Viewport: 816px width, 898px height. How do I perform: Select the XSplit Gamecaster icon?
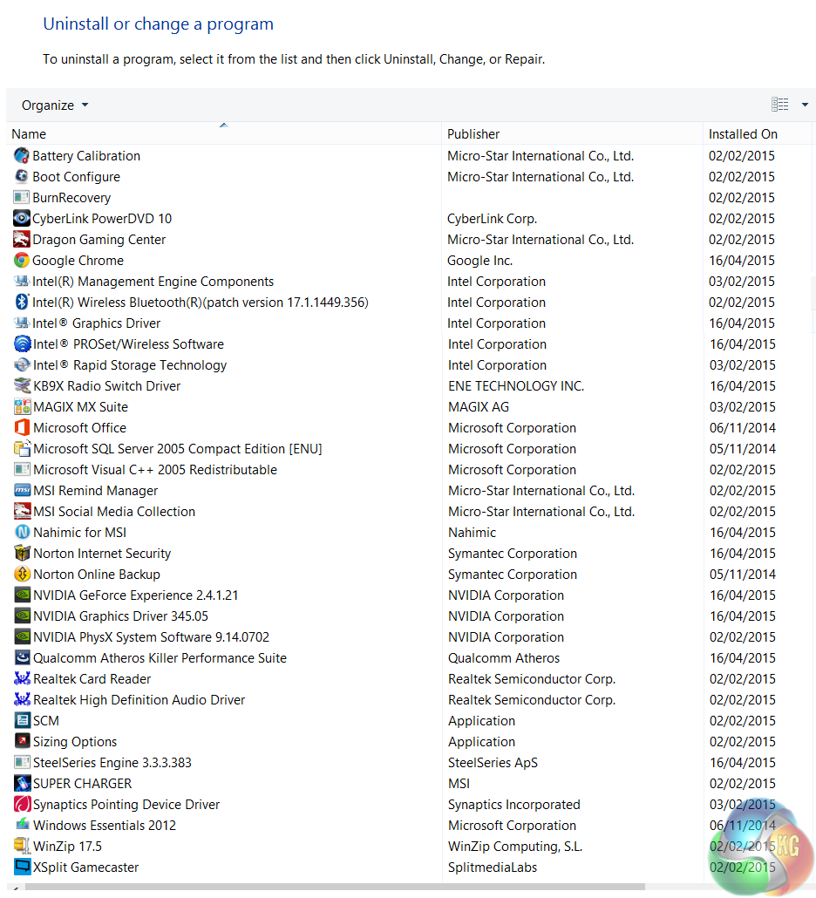coord(23,867)
